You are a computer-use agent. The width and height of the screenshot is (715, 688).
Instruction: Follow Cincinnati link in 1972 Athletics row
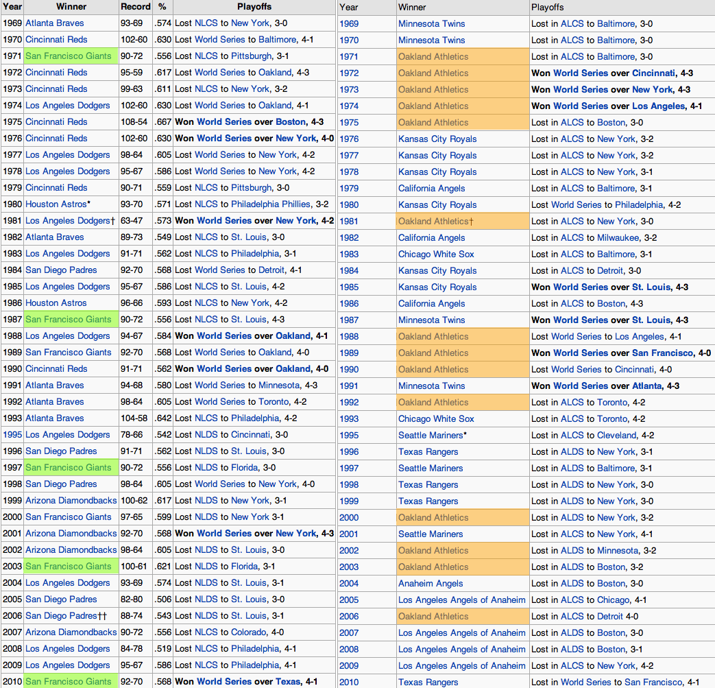point(653,73)
